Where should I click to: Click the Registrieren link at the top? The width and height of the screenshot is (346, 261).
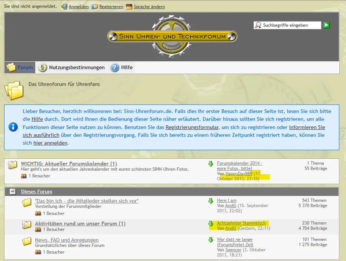[111, 7]
